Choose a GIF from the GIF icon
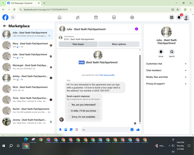This screenshot has width=194, height=155. tap(77, 129)
